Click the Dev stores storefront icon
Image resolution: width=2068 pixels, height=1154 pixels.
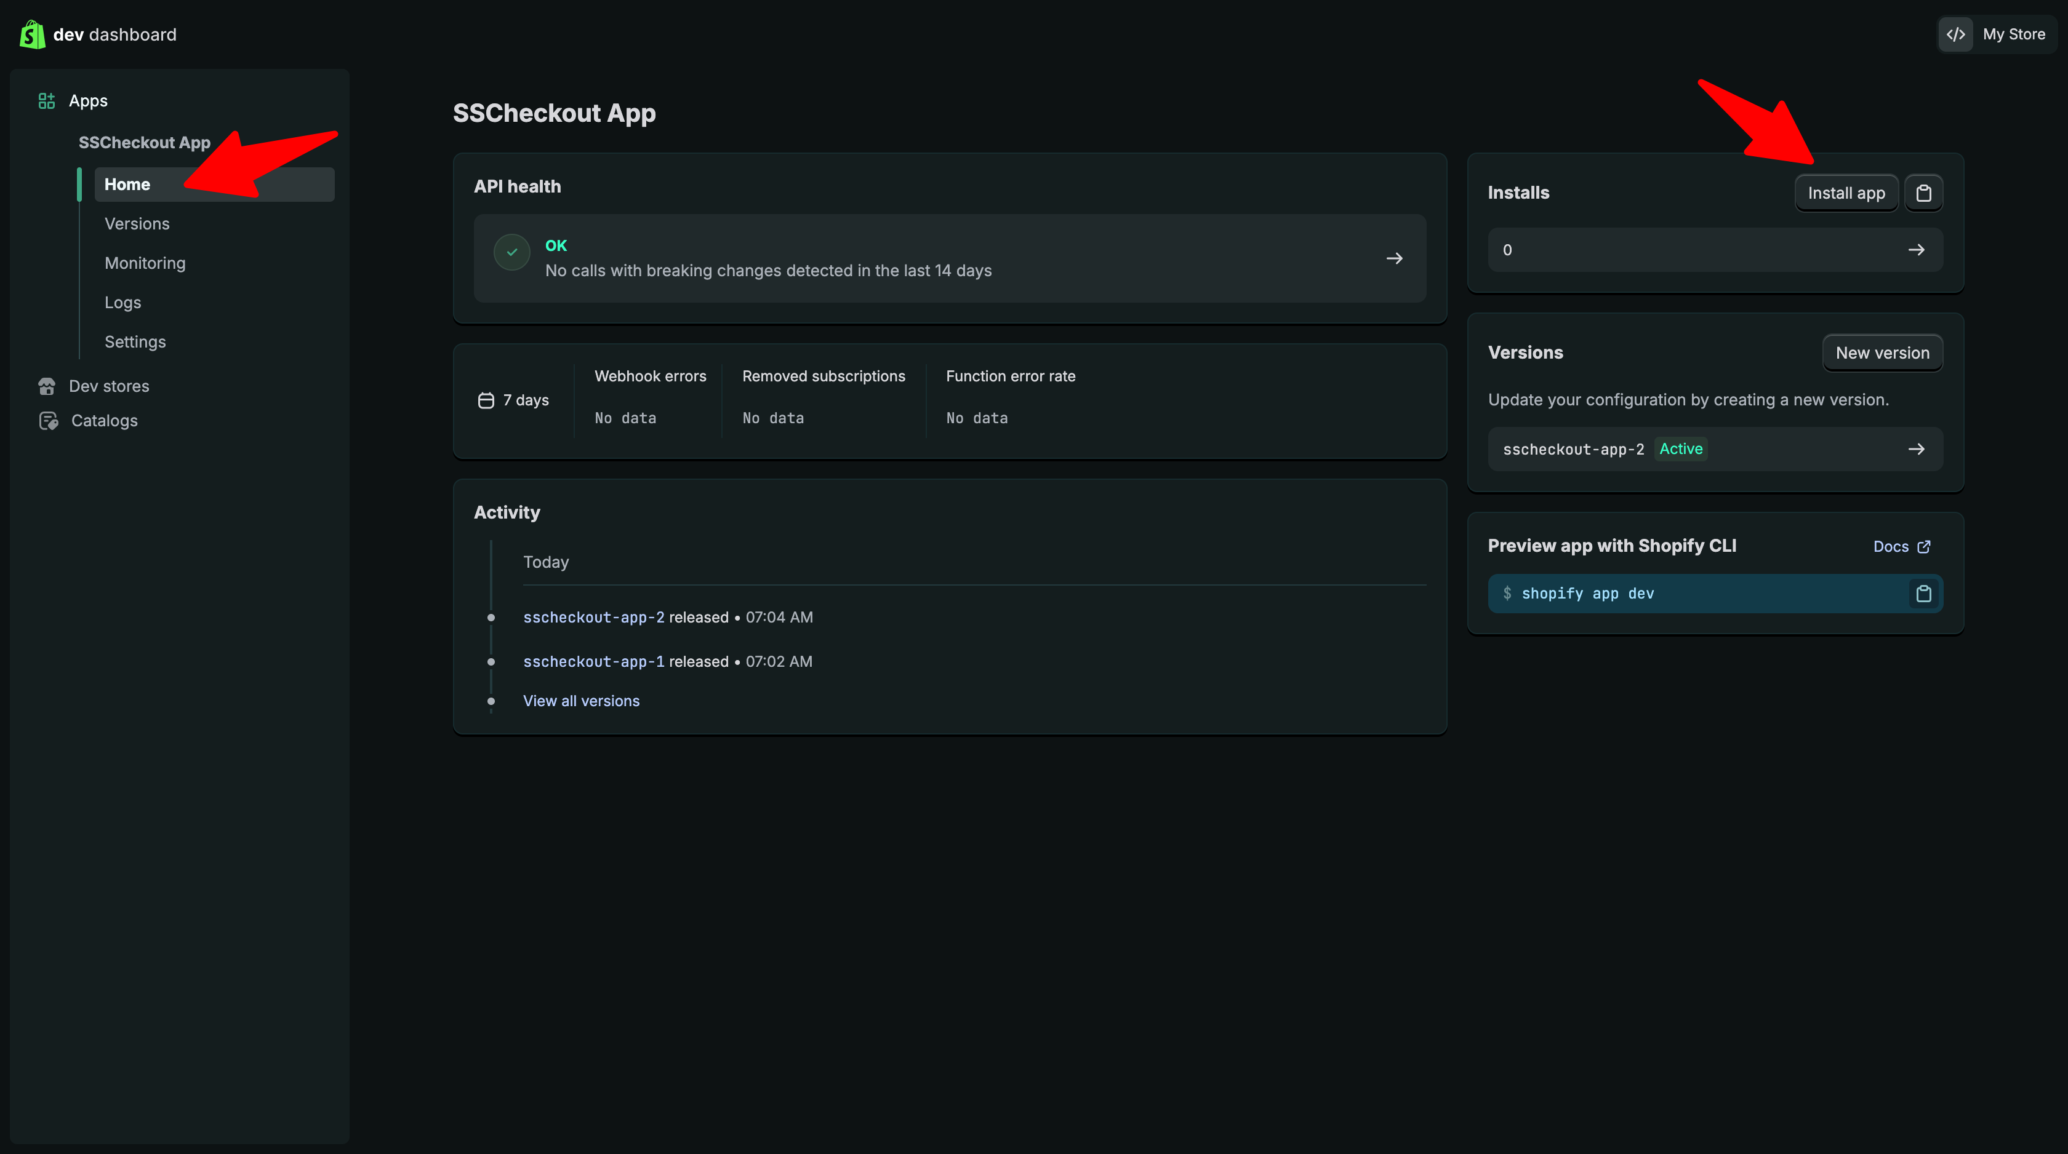click(x=47, y=386)
